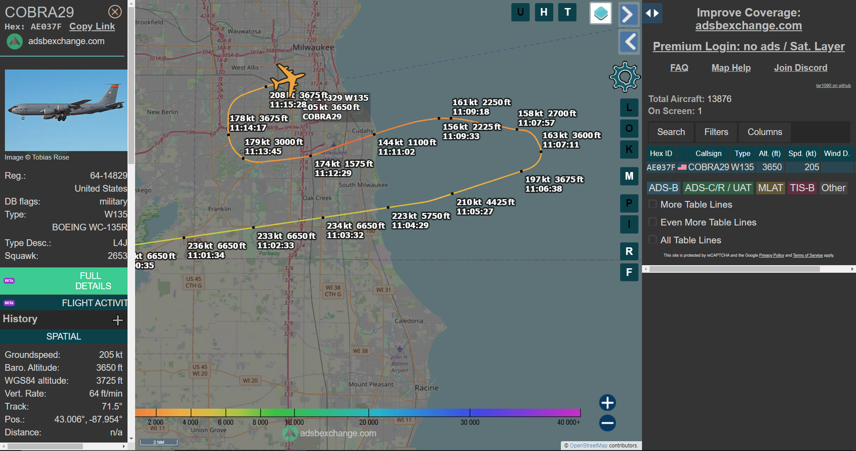Open the FAQ link
This screenshot has width=856, height=451.
[679, 68]
